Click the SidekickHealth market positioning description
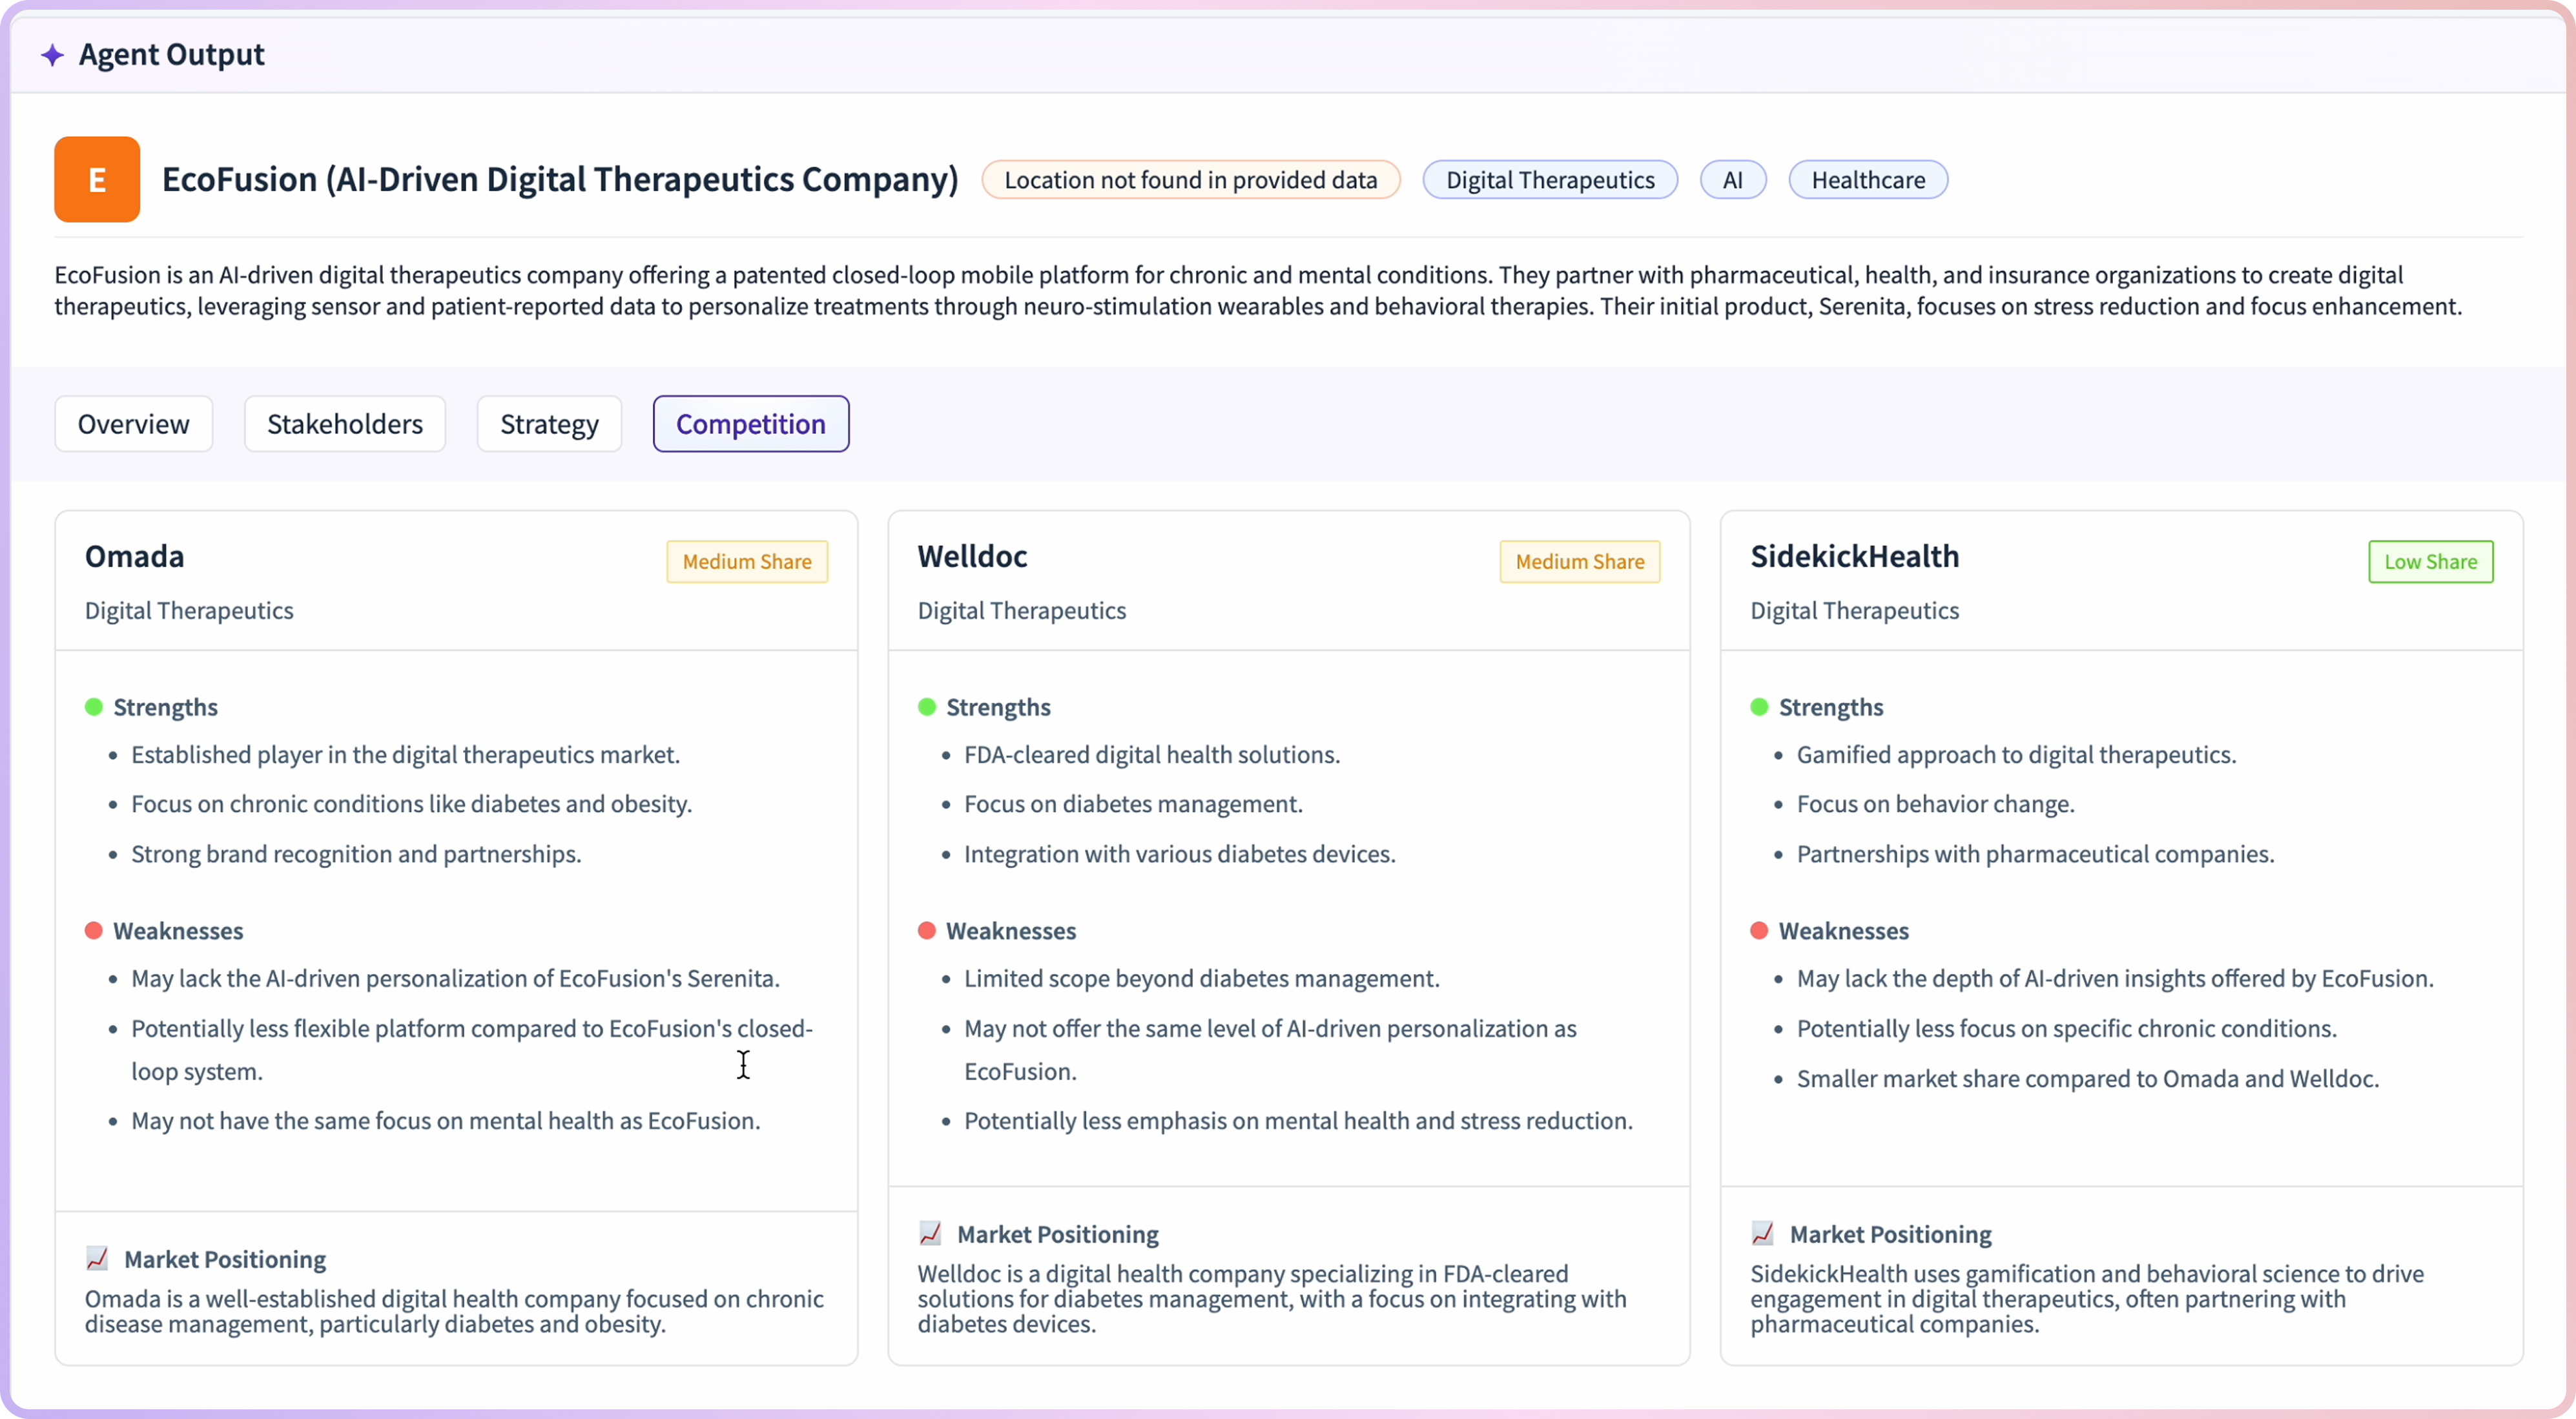The image size is (2576, 1419). pyautogui.click(x=2087, y=1299)
